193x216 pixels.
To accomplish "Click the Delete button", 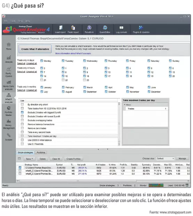I will click(x=42, y=159).
